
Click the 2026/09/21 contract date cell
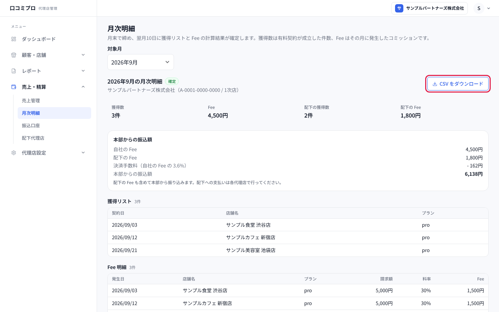pos(124,250)
